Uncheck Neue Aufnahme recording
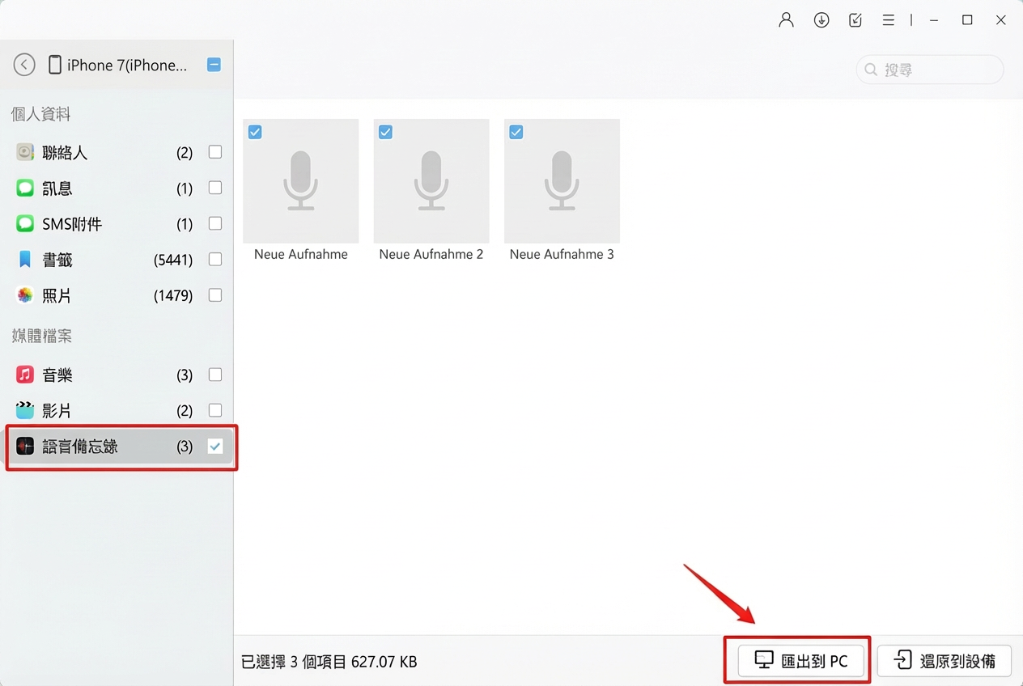Screen dimensions: 1023x686 click(255, 131)
